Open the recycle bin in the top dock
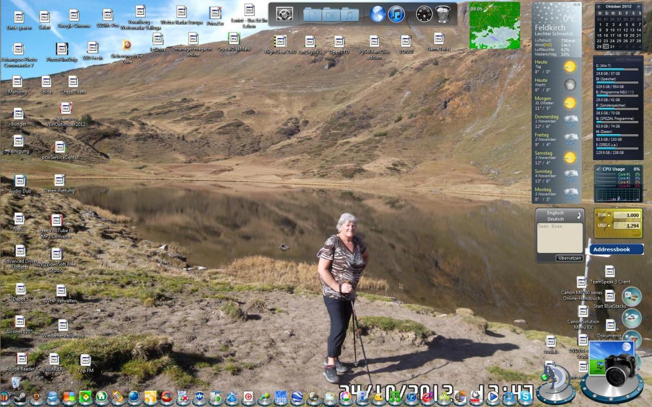The height and width of the screenshot is (407, 652). (443, 14)
